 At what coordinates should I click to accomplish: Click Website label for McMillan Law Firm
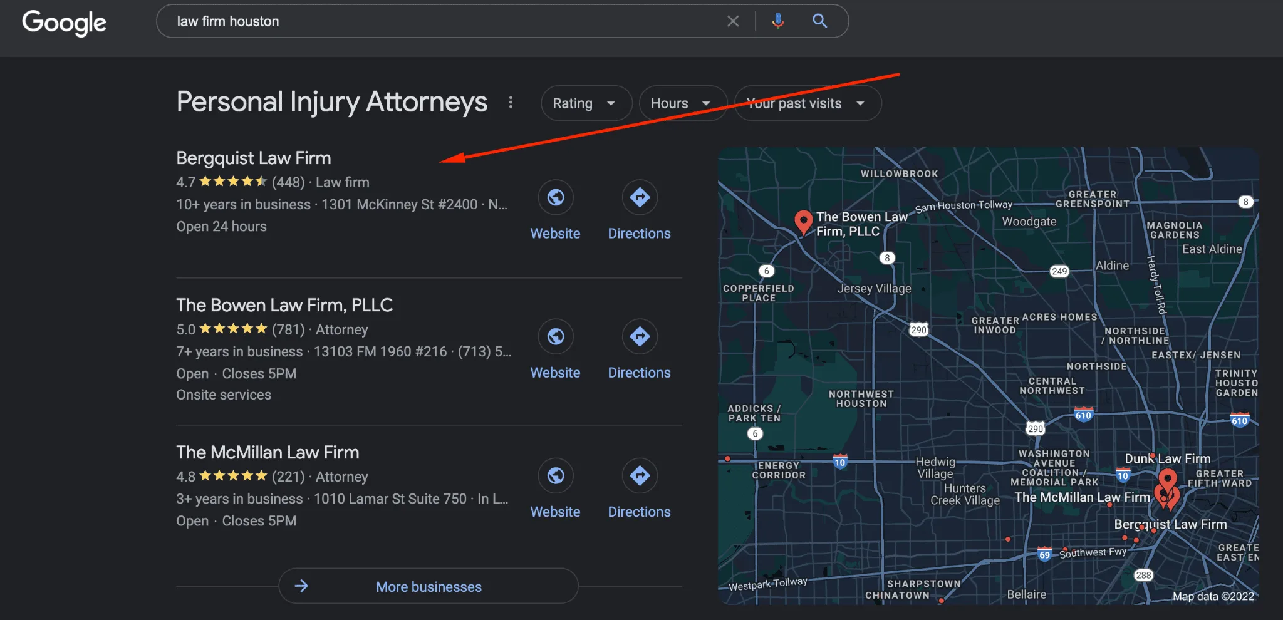[556, 512]
